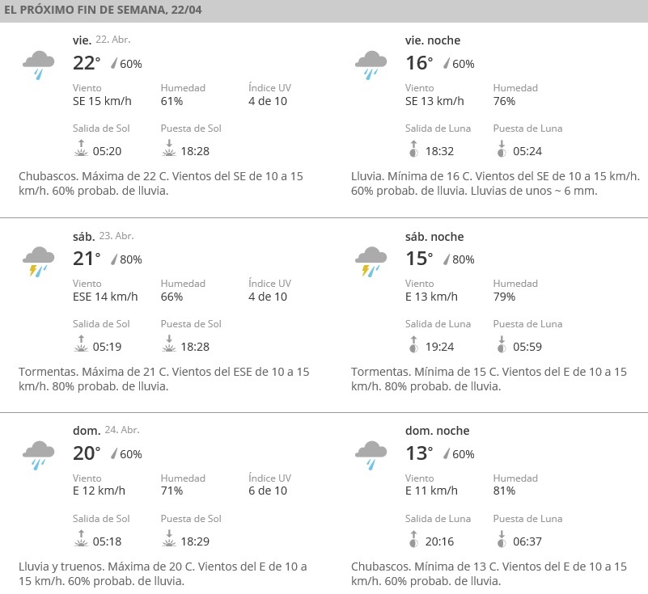
Task: Click Saturday's 80% rain probability drop
Action: tap(114, 259)
